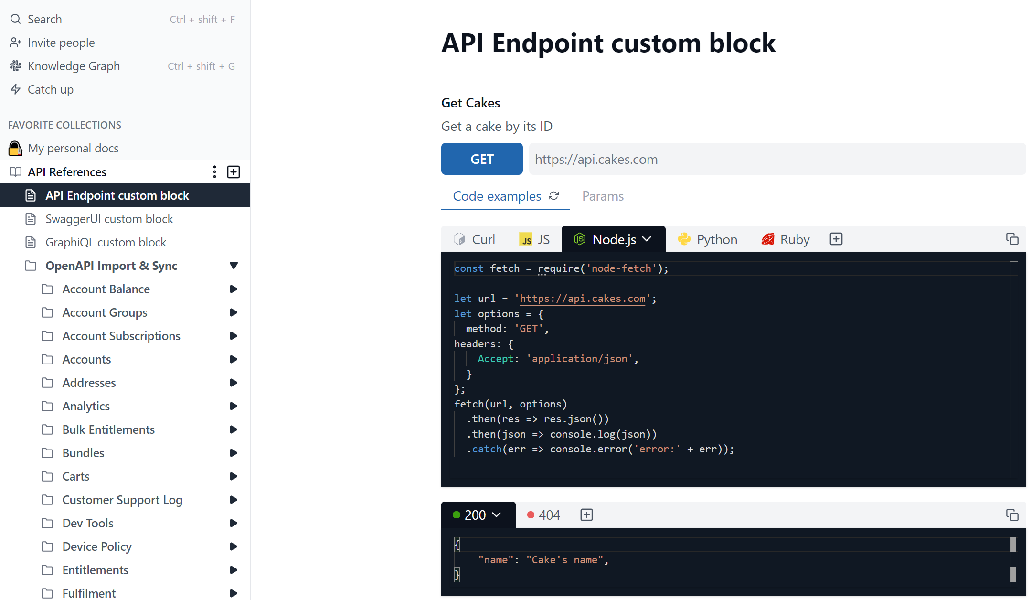Click the API References book icon

15,172
